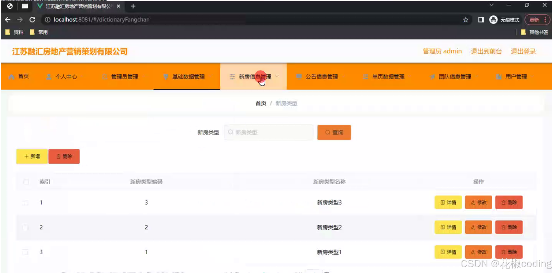Screen dimensions: 553x273
Task: Click the 新房类型3 name cell
Action: click(329, 202)
